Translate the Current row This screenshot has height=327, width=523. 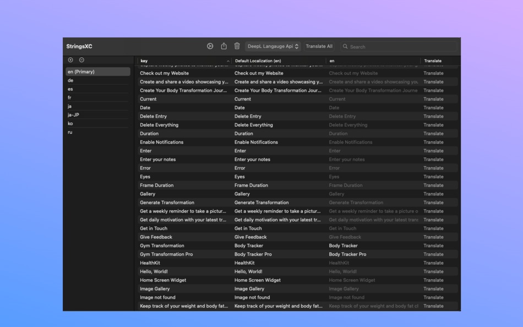click(433, 99)
